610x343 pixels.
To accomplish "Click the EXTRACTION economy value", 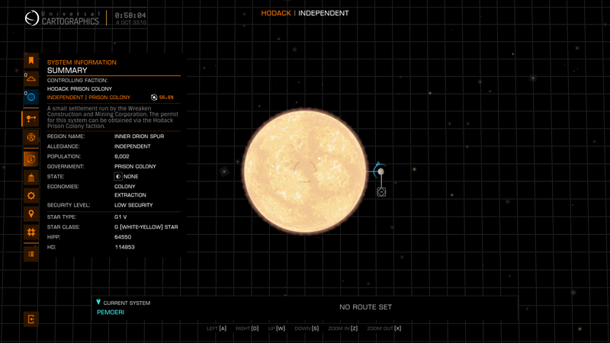I will [130, 195].
